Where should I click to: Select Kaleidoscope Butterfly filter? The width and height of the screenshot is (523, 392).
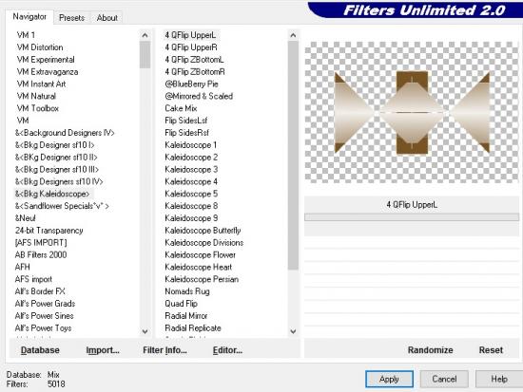pyautogui.click(x=203, y=231)
